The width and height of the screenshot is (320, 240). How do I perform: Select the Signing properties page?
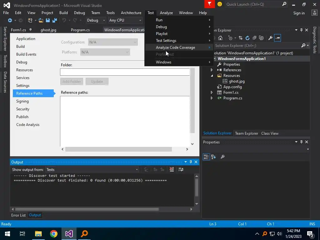click(22, 101)
